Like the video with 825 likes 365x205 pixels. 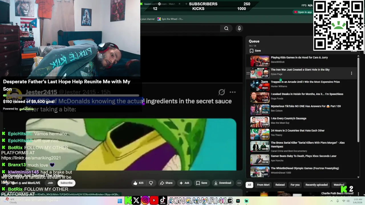139,183
